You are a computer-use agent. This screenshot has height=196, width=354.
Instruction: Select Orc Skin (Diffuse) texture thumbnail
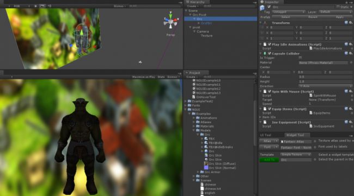click(206, 163)
